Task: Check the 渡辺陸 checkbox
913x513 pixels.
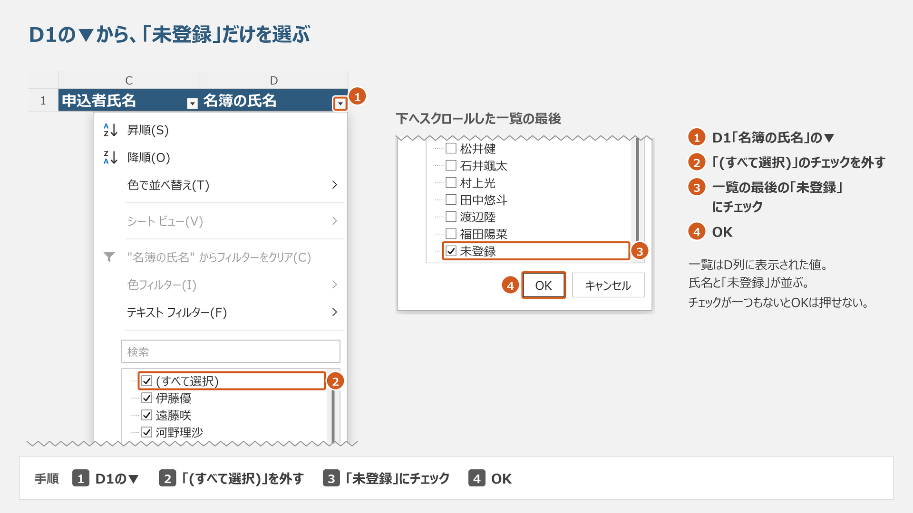Action: pyautogui.click(x=451, y=217)
